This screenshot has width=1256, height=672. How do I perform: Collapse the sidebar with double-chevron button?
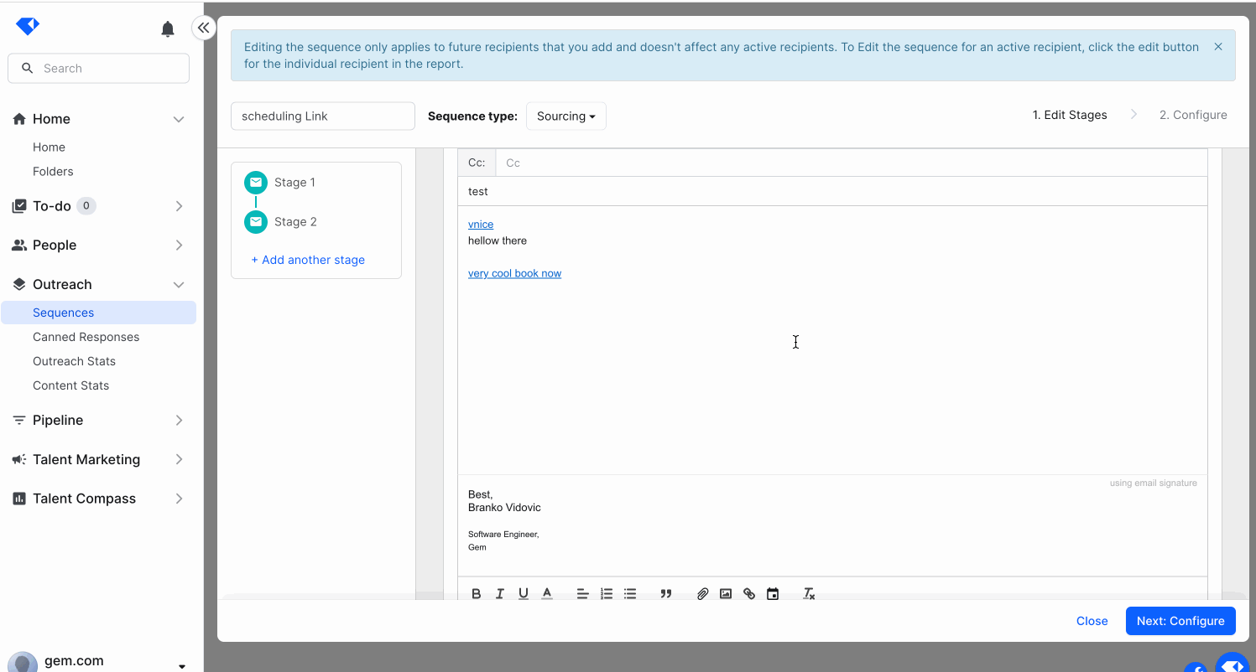[x=203, y=28]
